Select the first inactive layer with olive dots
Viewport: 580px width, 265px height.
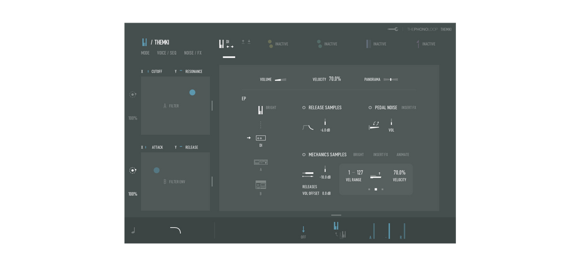[270, 44]
